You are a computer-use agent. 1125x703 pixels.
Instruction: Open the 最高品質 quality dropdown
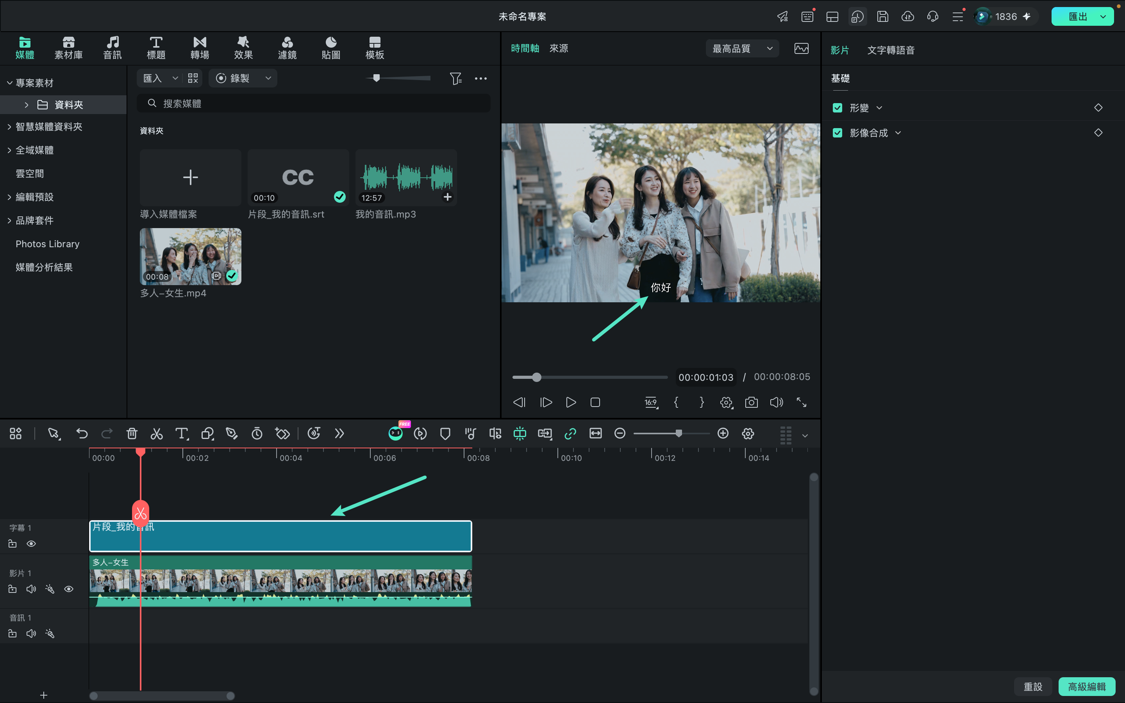(742, 48)
